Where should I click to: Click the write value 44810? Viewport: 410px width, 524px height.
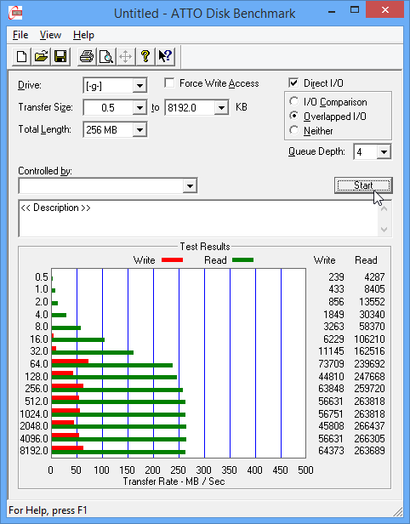331,376
